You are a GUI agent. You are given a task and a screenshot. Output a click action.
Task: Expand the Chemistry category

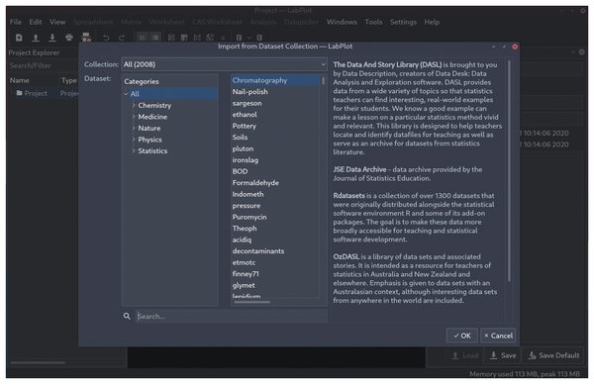(134, 105)
